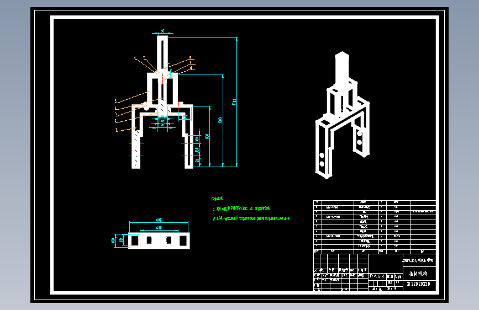Click part balloon number 1 leader label
This screenshot has height=310, width=479.
116,130
